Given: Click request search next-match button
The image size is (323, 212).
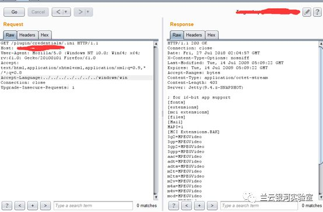Looking at the screenshot, I should (45, 206).
